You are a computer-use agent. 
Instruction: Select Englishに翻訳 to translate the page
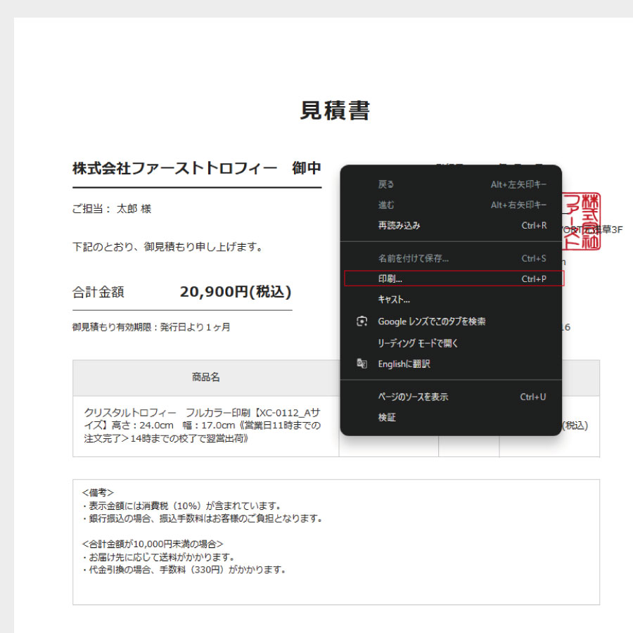[x=404, y=364]
